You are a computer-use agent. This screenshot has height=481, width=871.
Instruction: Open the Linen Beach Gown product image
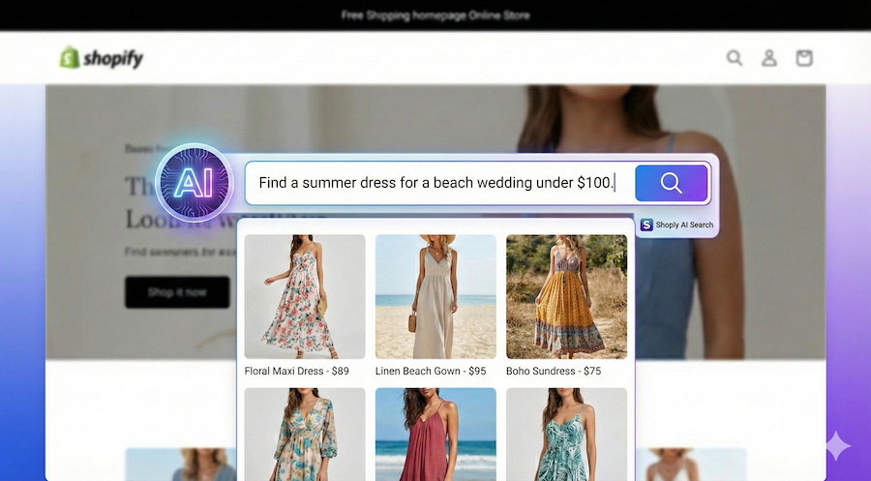[x=435, y=296]
